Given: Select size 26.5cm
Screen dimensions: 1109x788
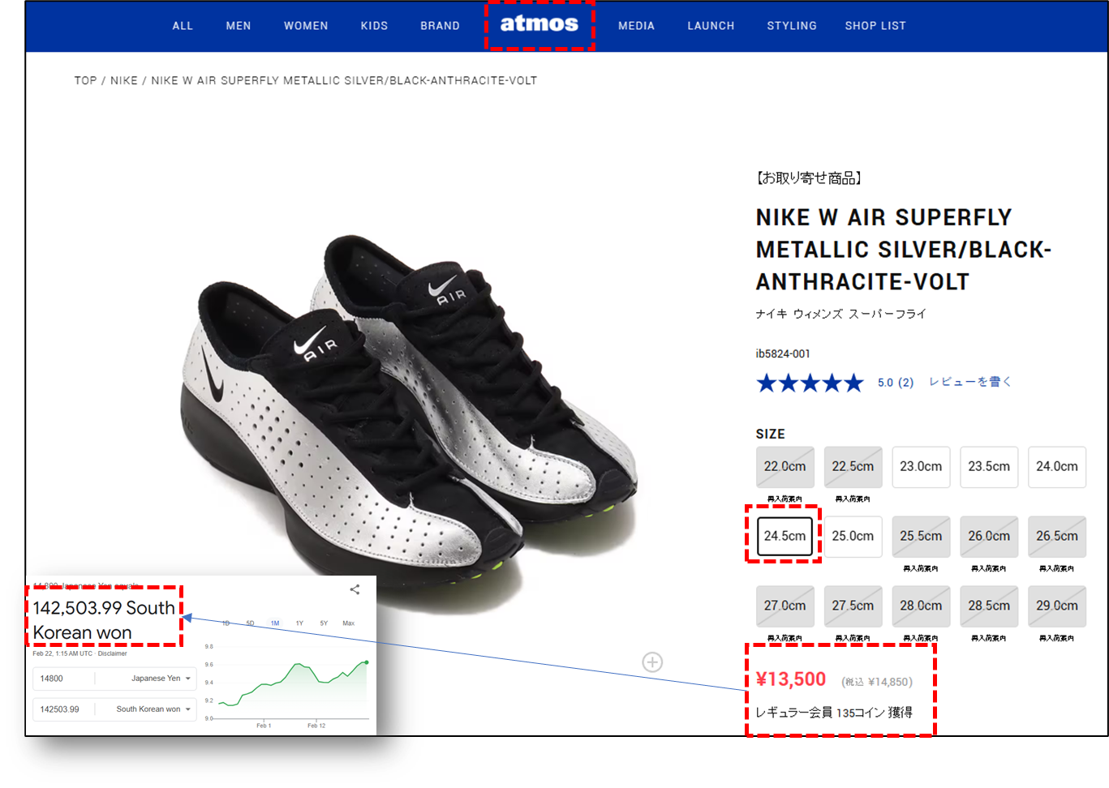Looking at the screenshot, I should tap(1057, 537).
